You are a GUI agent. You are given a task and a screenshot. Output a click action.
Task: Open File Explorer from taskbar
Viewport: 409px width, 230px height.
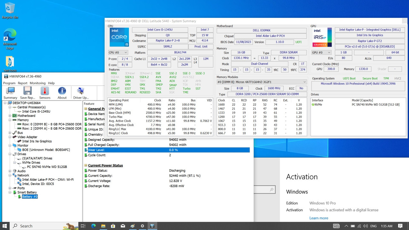point(103,226)
